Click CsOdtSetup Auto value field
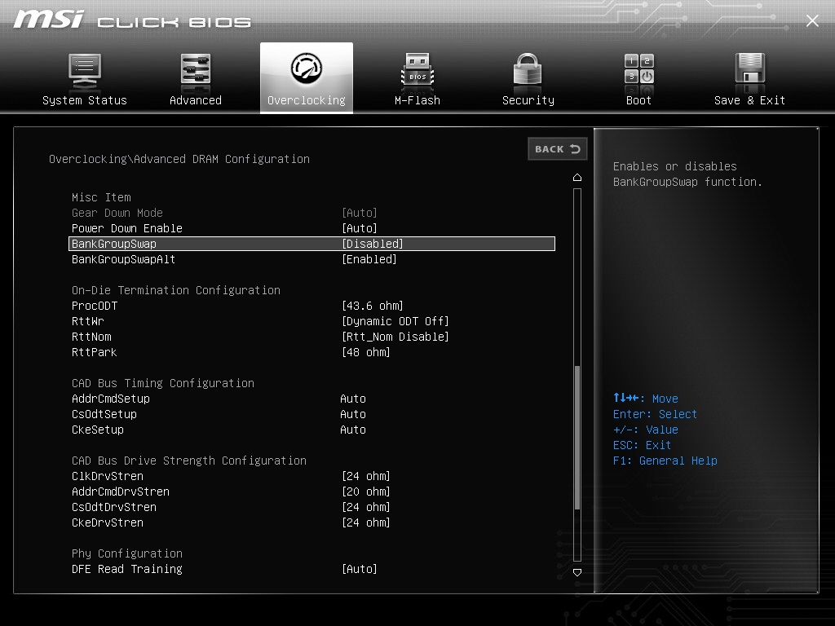Viewport: 835px width, 626px height. tap(353, 414)
